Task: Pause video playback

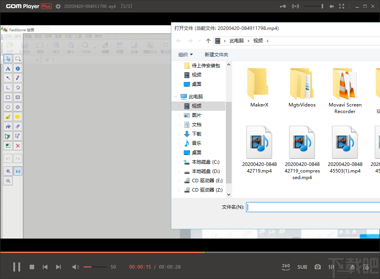Action: 16,267
